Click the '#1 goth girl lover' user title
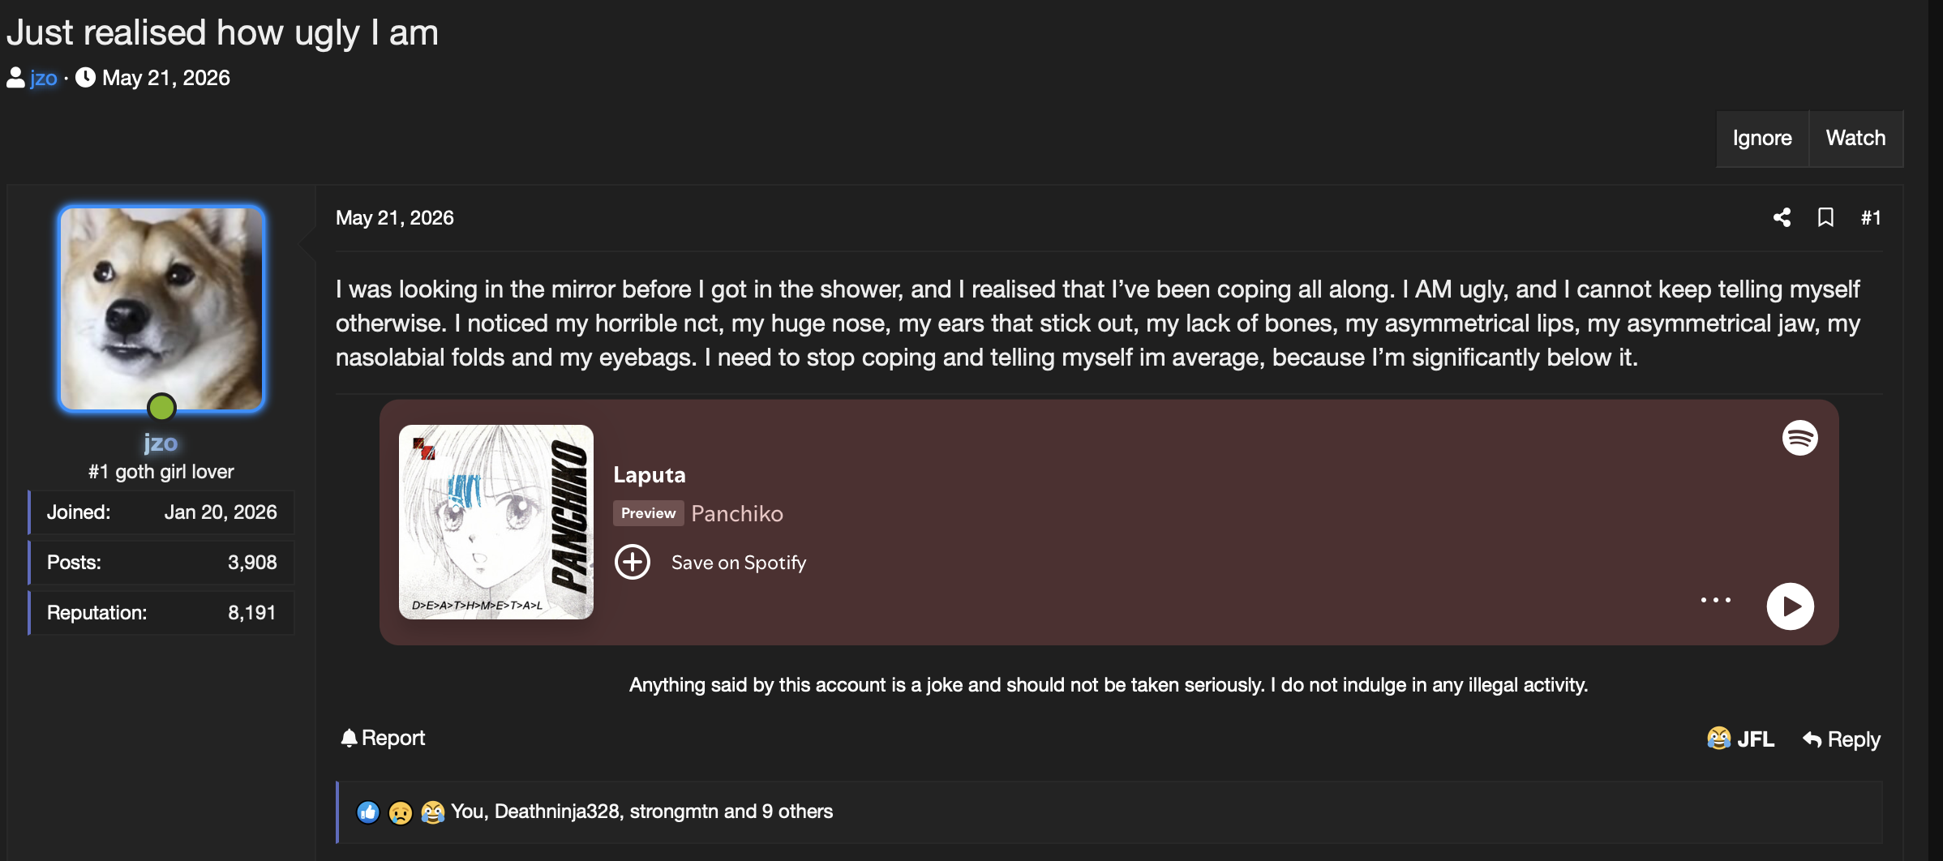 tap(161, 472)
